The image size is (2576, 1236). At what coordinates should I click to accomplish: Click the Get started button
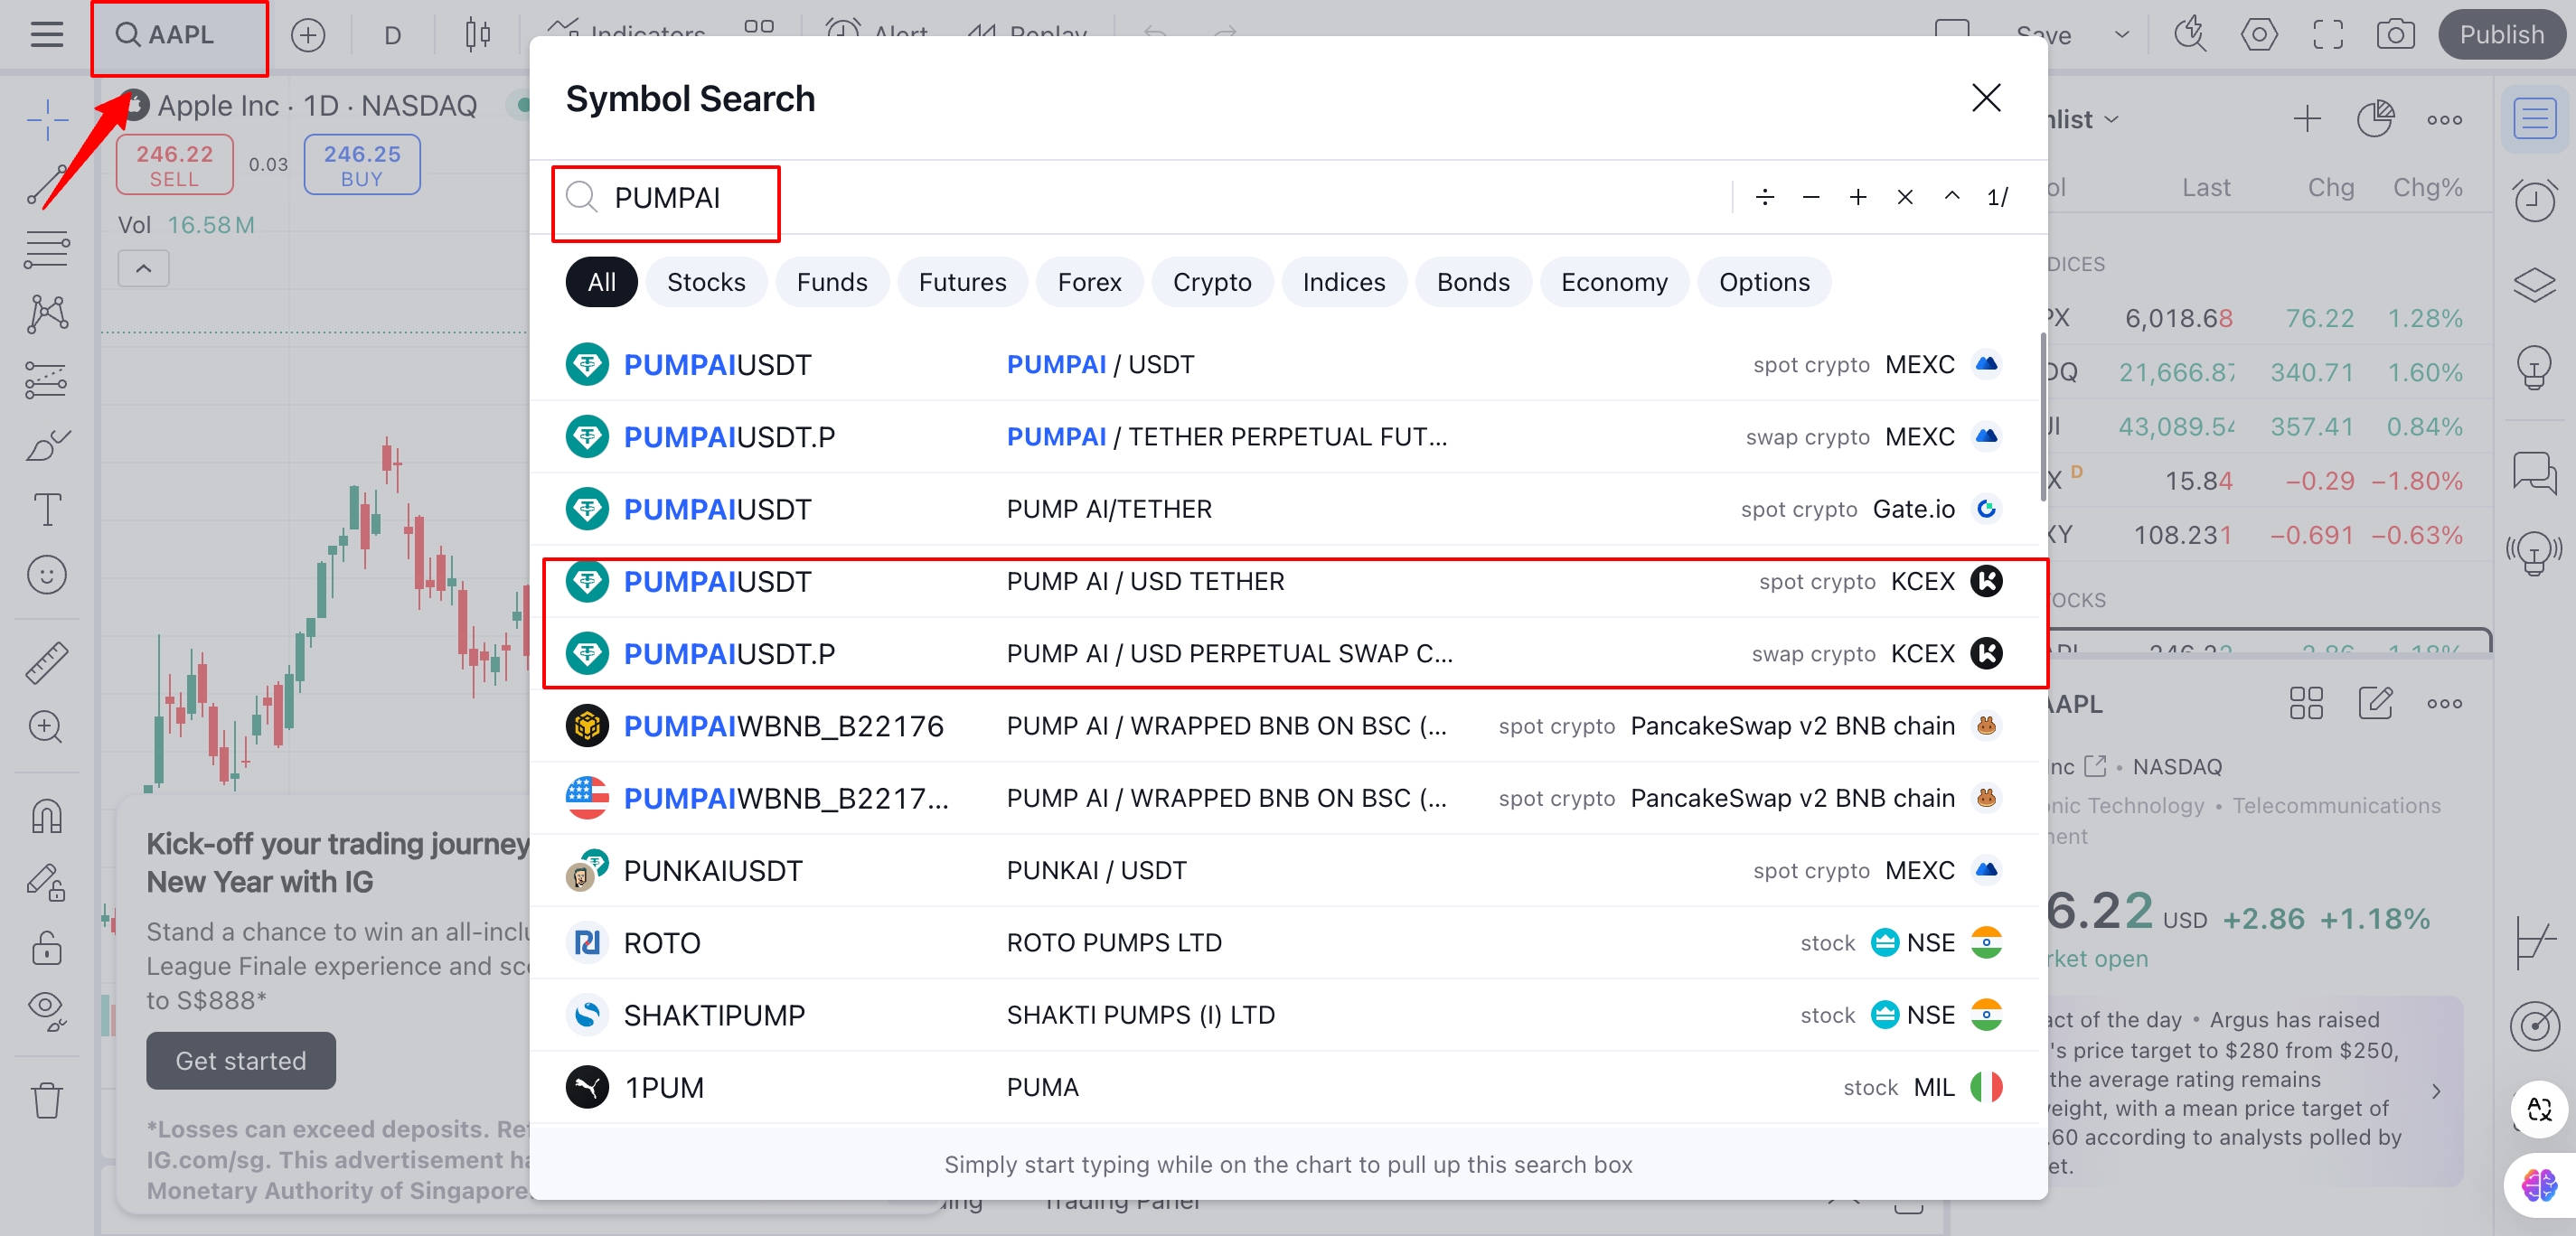(241, 1060)
